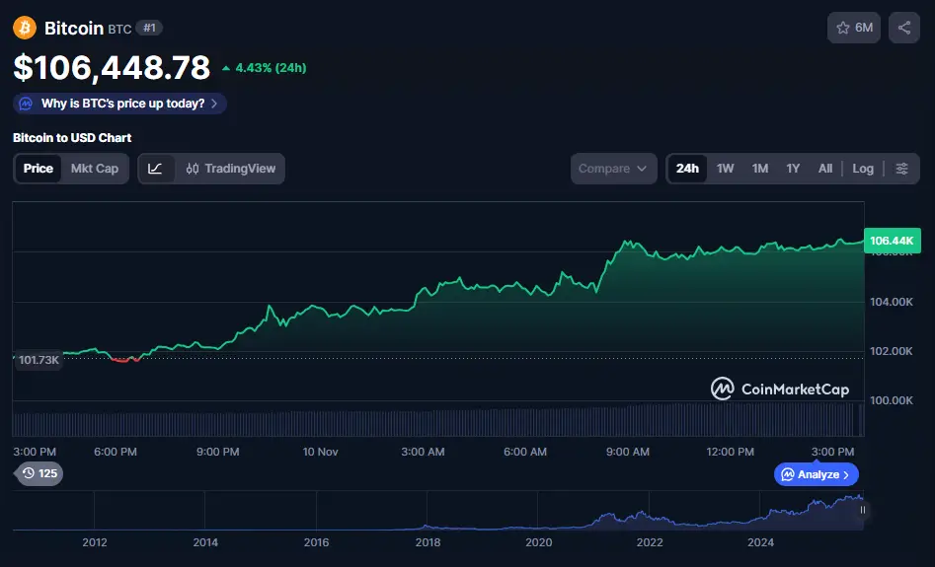935x567 pixels.
Task: Click the BTC ticker symbol
Action: pyautogui.click(x=119, y=29)
